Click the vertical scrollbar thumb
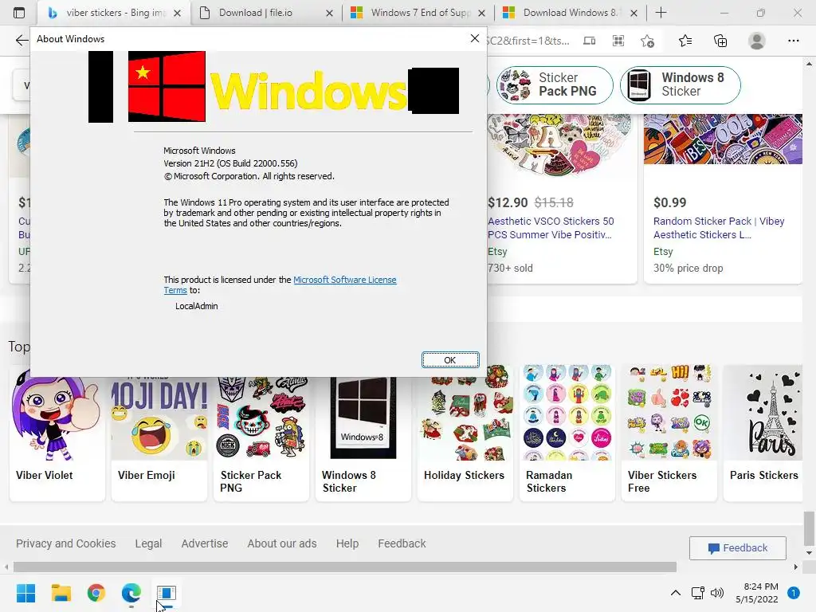Image resolution: width=816 pixels, height=612 pixels. coord(808,528)
